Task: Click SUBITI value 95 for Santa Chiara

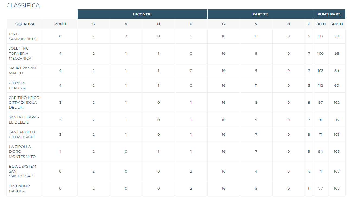Action: [x=337, y=120]
